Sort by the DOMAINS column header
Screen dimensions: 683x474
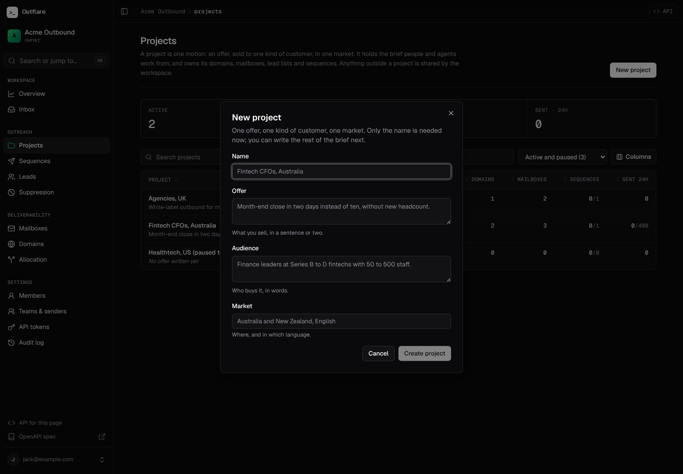coord(480,180)
